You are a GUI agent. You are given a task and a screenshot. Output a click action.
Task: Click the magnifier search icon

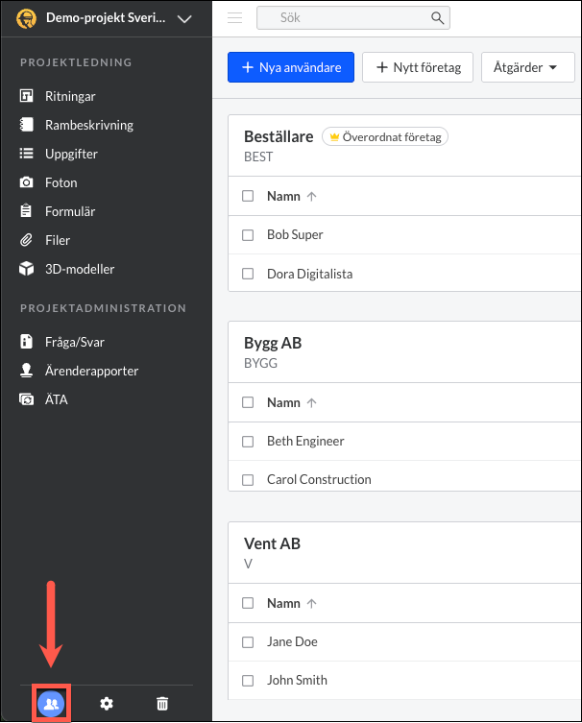click(x=437, y=18)
